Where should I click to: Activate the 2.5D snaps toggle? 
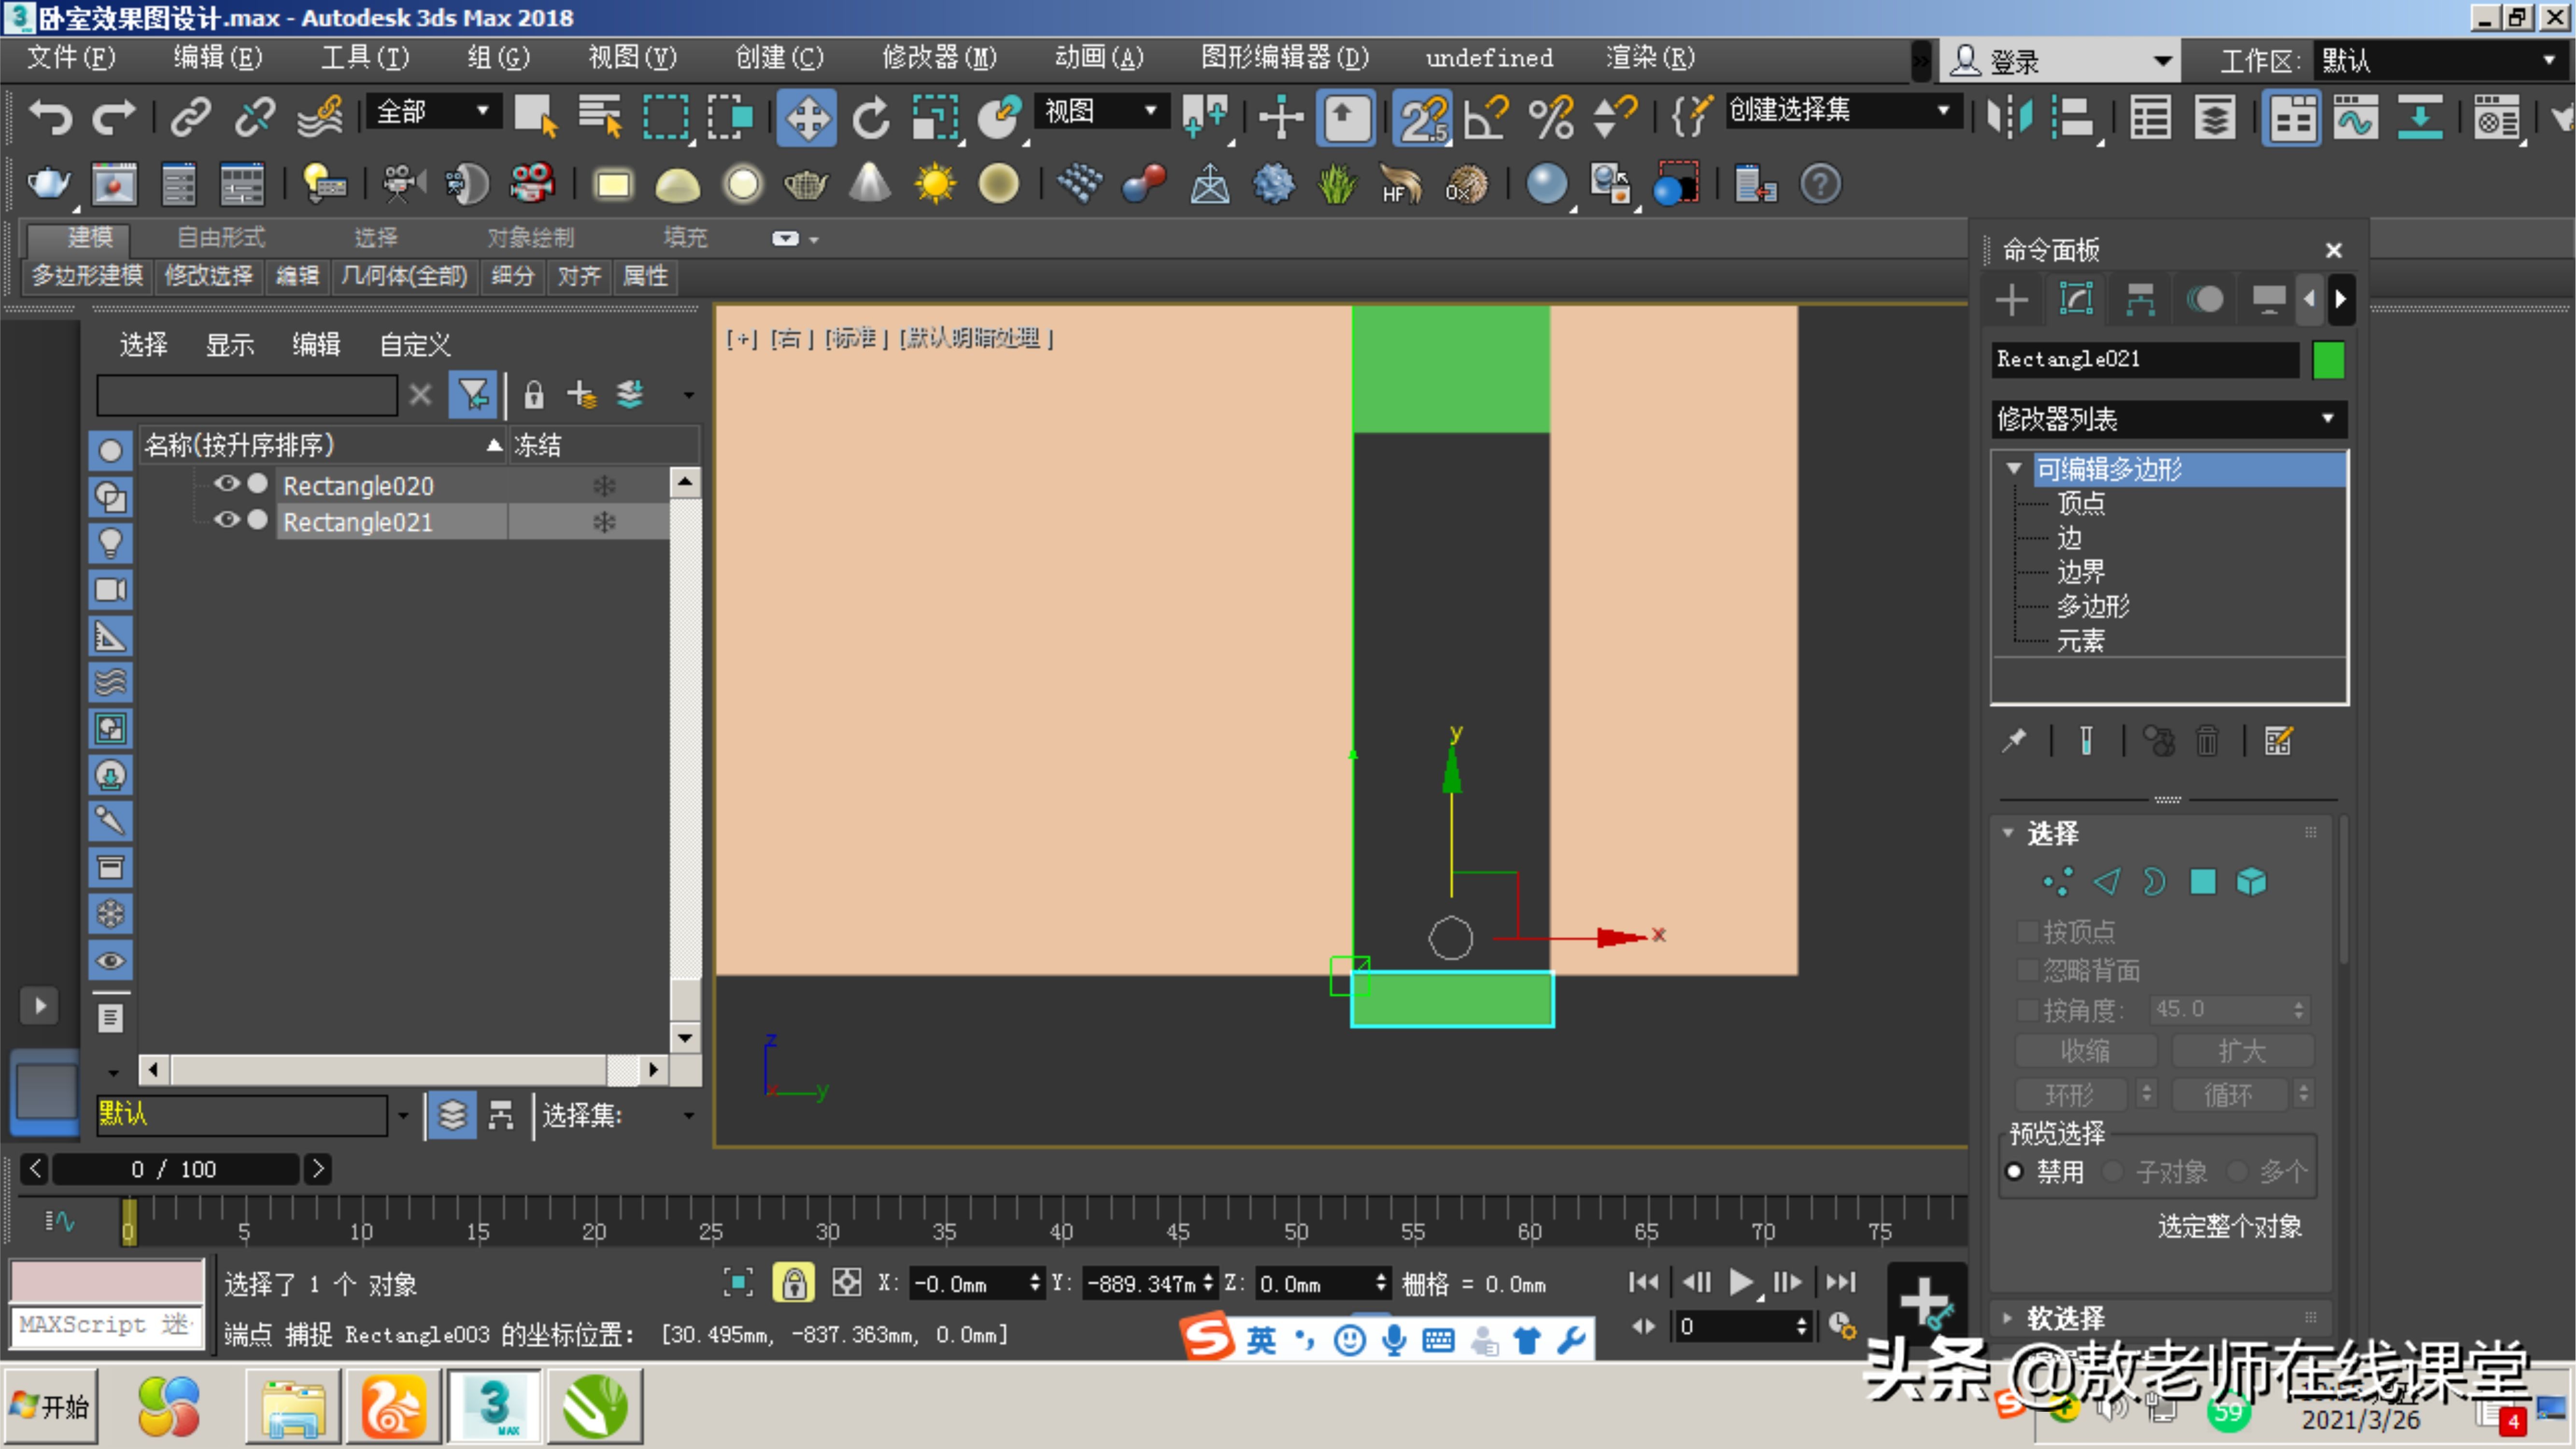pyautogui.click(x=1421, y=117)
